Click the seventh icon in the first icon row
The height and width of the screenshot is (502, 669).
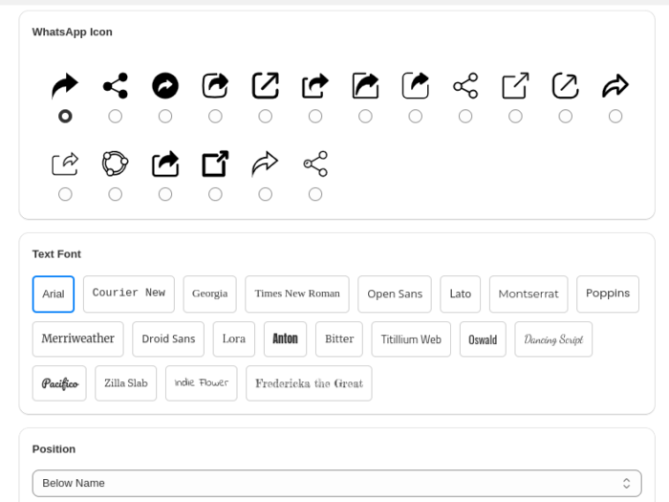click(365, 86)
